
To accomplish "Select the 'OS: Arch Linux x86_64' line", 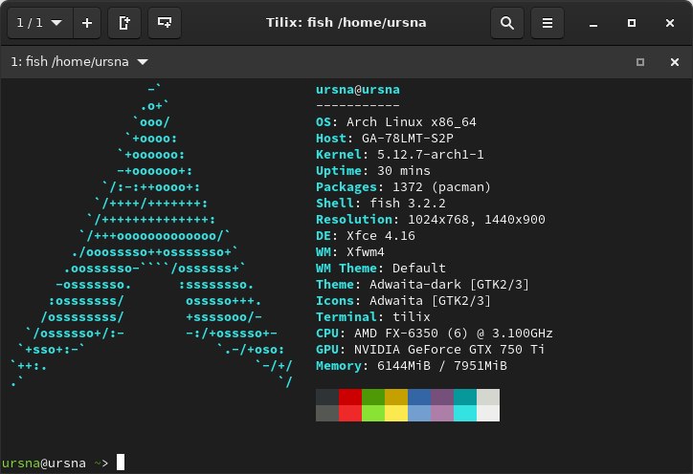I will (x=396, y=122).
